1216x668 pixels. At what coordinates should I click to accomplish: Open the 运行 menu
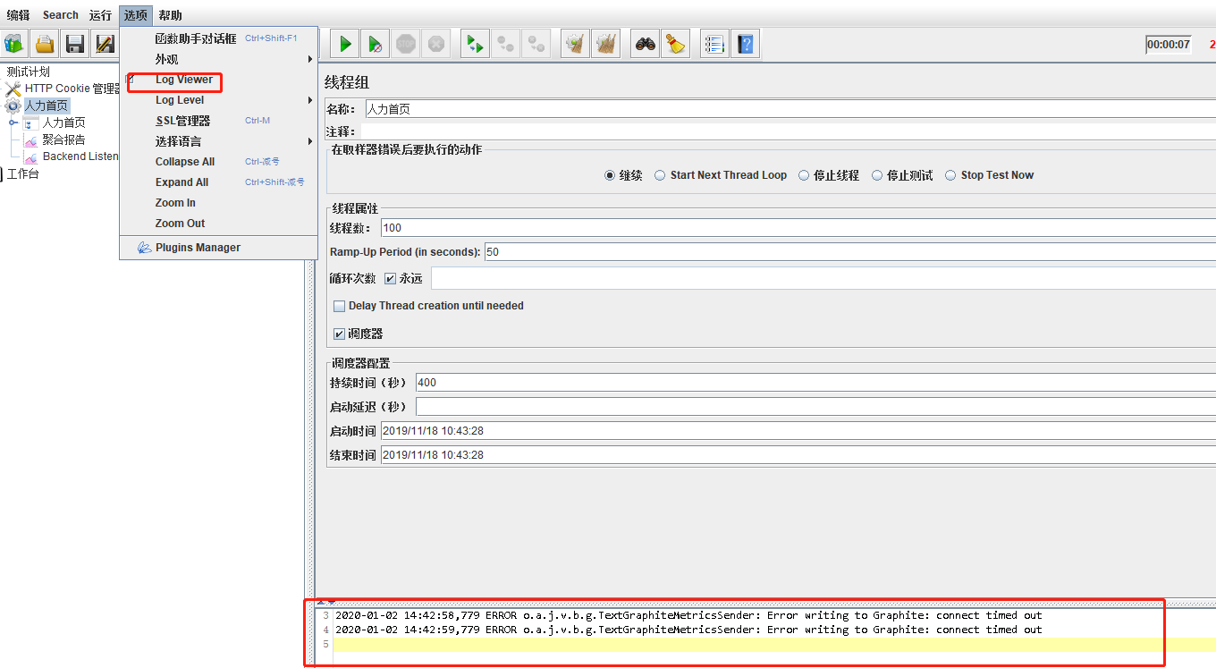coord(100,15)
